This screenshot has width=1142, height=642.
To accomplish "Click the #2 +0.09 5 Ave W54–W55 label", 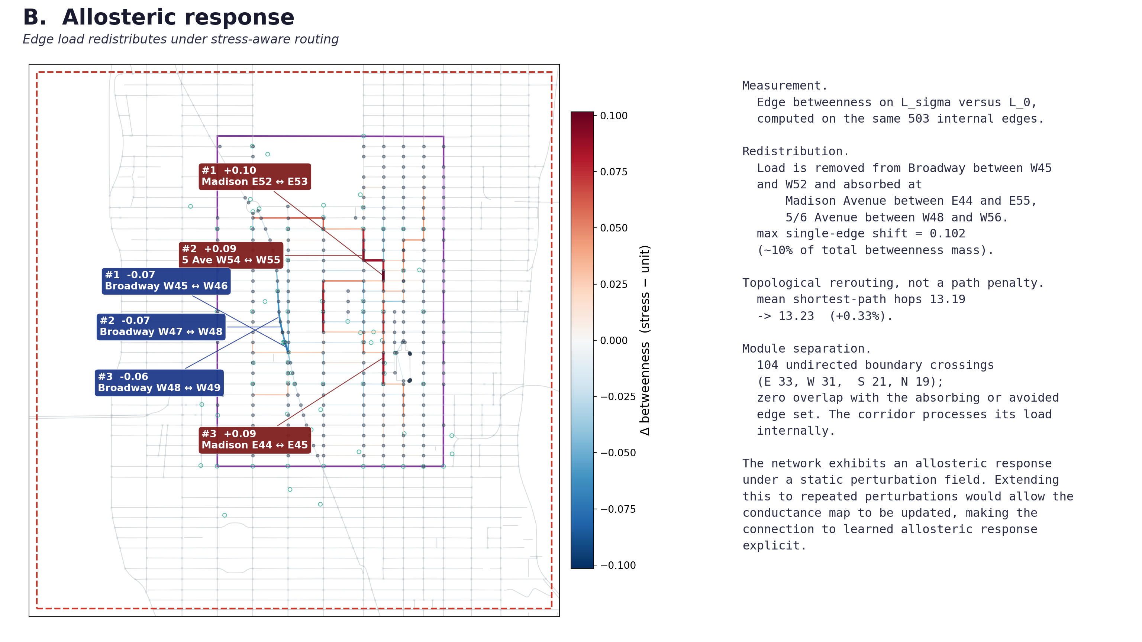I will point(231,255).
